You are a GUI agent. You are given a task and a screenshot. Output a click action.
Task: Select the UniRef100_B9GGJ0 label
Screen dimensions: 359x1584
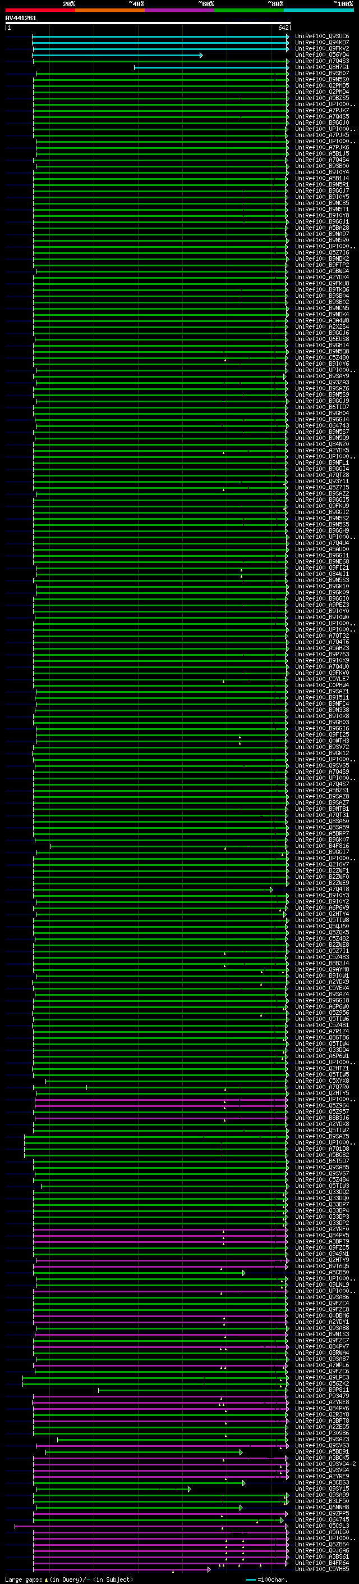tap(321, 123)
